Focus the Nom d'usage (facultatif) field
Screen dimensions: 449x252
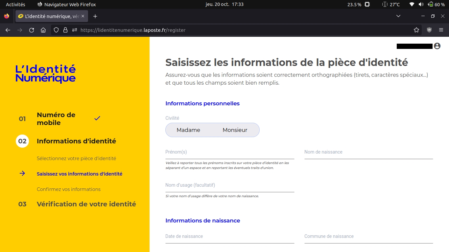pos(230,185)
